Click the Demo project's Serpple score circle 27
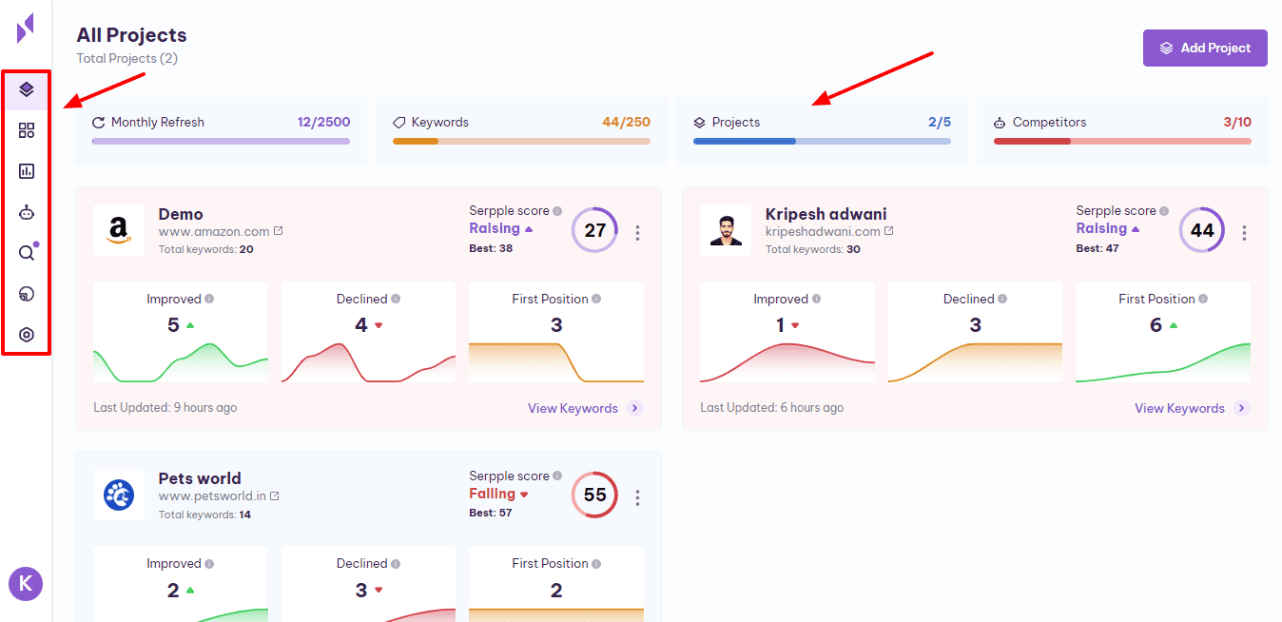The image size is (1282, 622). pyautogui.click(x=595, y=230)
